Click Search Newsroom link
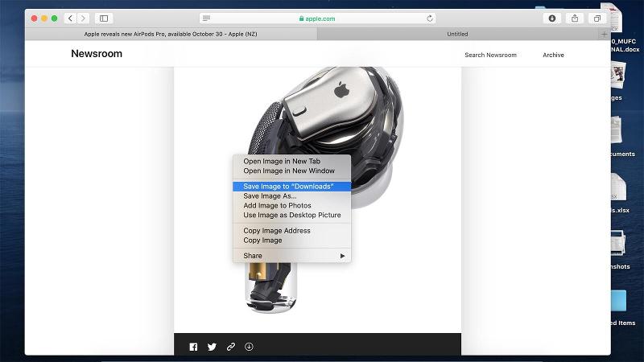644x362 pixels. [x=490, y=55]
